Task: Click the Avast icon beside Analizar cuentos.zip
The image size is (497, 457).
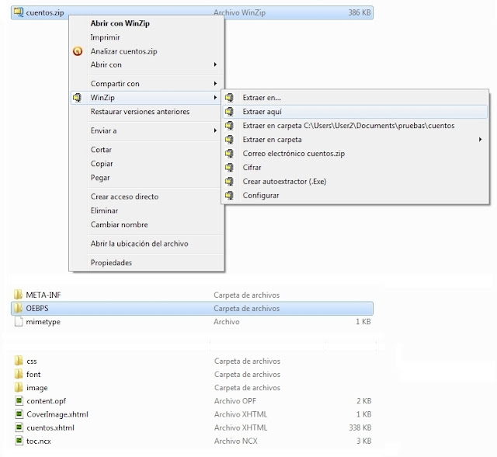Action: tap(78, 51)
